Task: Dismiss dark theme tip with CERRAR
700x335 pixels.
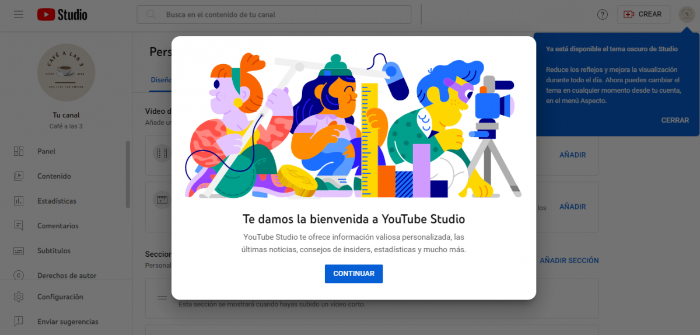Action: (x=674, y=120)
